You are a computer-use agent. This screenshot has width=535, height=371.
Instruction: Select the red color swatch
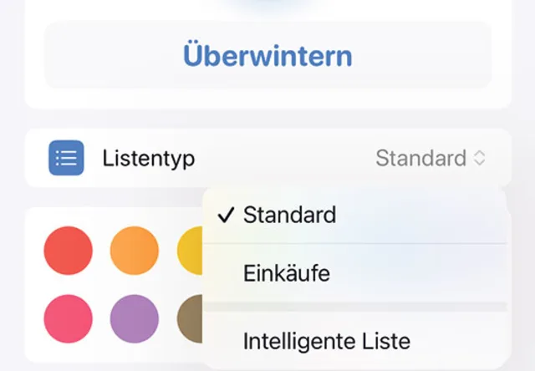tap(68, 251)
